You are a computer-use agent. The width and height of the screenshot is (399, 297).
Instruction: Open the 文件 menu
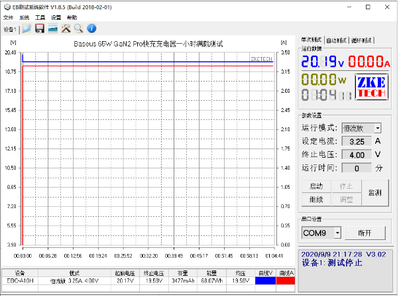point(8,17)
